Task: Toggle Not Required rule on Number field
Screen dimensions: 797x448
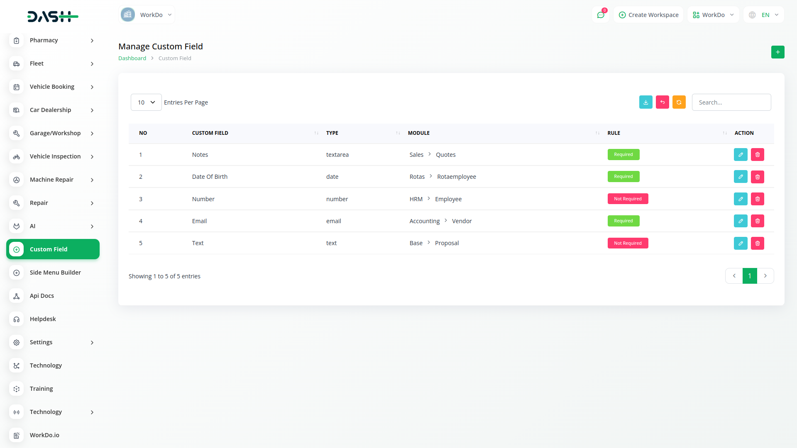Action: click(x=628, y=199)
